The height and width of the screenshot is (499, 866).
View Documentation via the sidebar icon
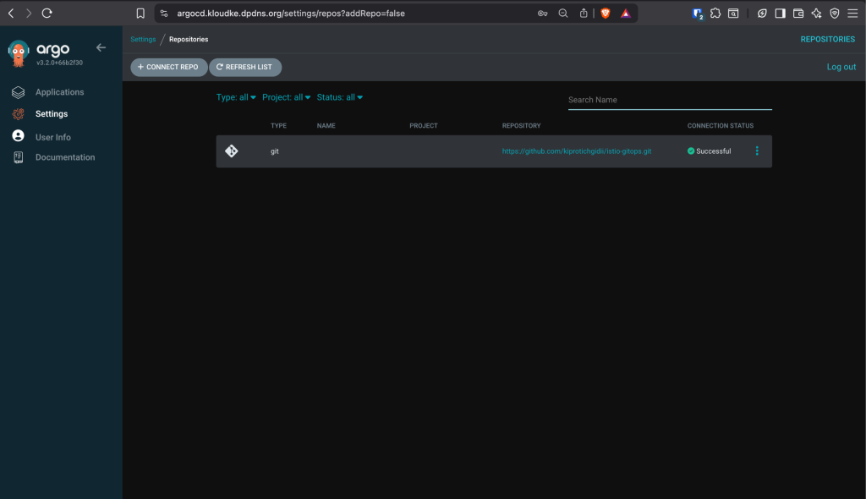coord(19,156)
